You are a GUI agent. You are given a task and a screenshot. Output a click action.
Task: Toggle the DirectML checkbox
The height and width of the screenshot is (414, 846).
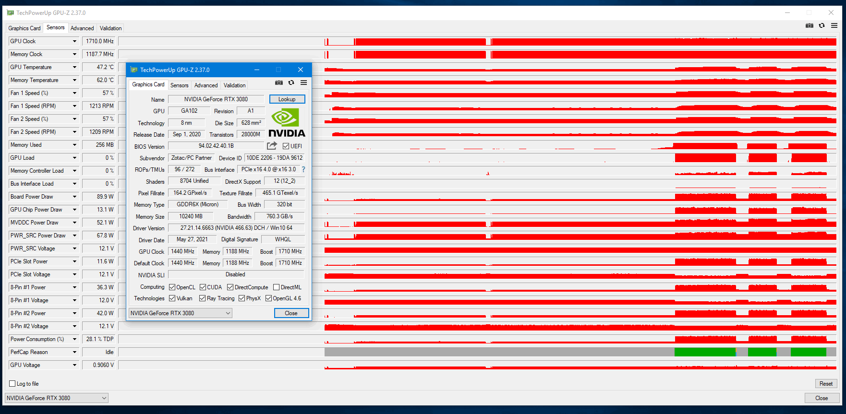(276, 287)
